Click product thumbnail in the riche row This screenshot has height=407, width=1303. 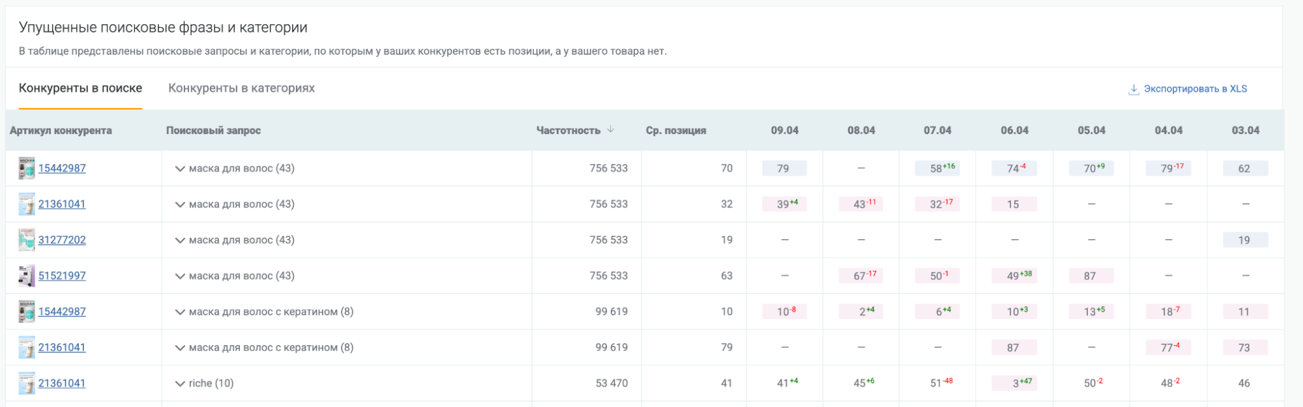tap(27, 383)
